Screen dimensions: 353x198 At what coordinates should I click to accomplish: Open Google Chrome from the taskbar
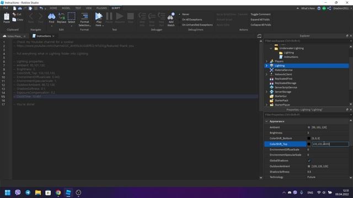coord(58,193)
